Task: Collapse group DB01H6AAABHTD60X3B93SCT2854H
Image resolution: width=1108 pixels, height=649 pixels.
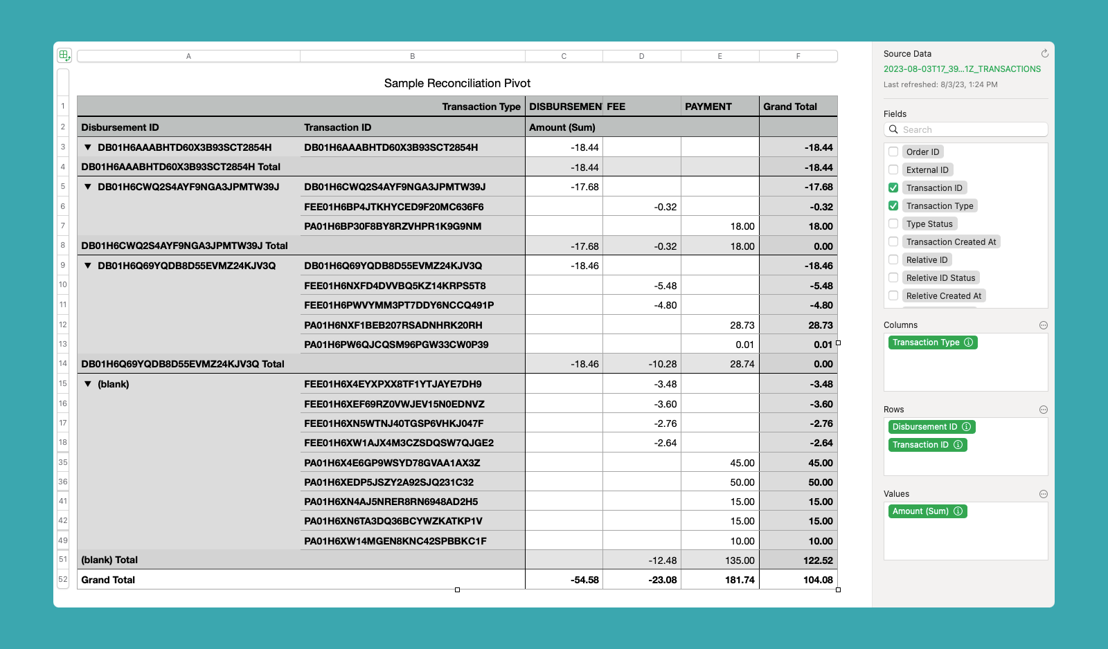Action: click(88, 147)
